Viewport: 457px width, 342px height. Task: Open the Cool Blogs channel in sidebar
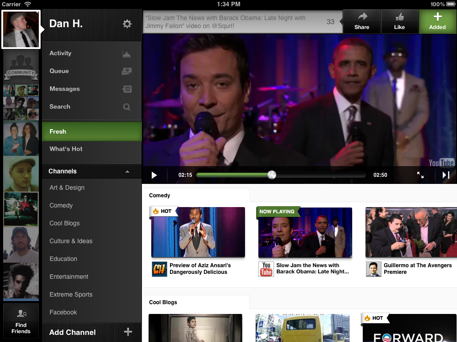tap(91, 223)
